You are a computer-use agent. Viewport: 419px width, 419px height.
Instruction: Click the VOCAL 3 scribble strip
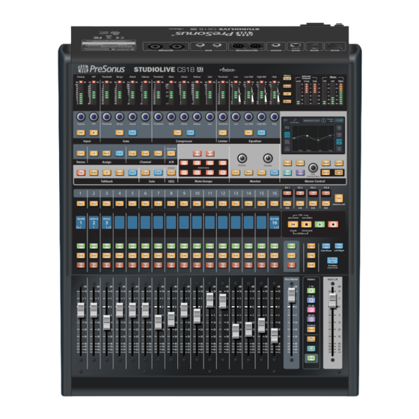106,223
